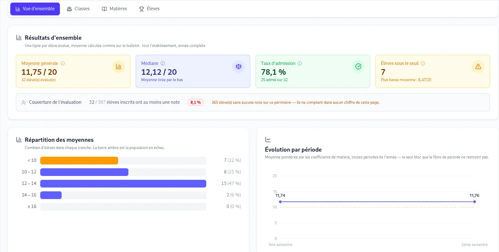Click the 8,1 % coverage badge
Image resolution: width=499 pixels, height=252 pixels.
(196, 103)
